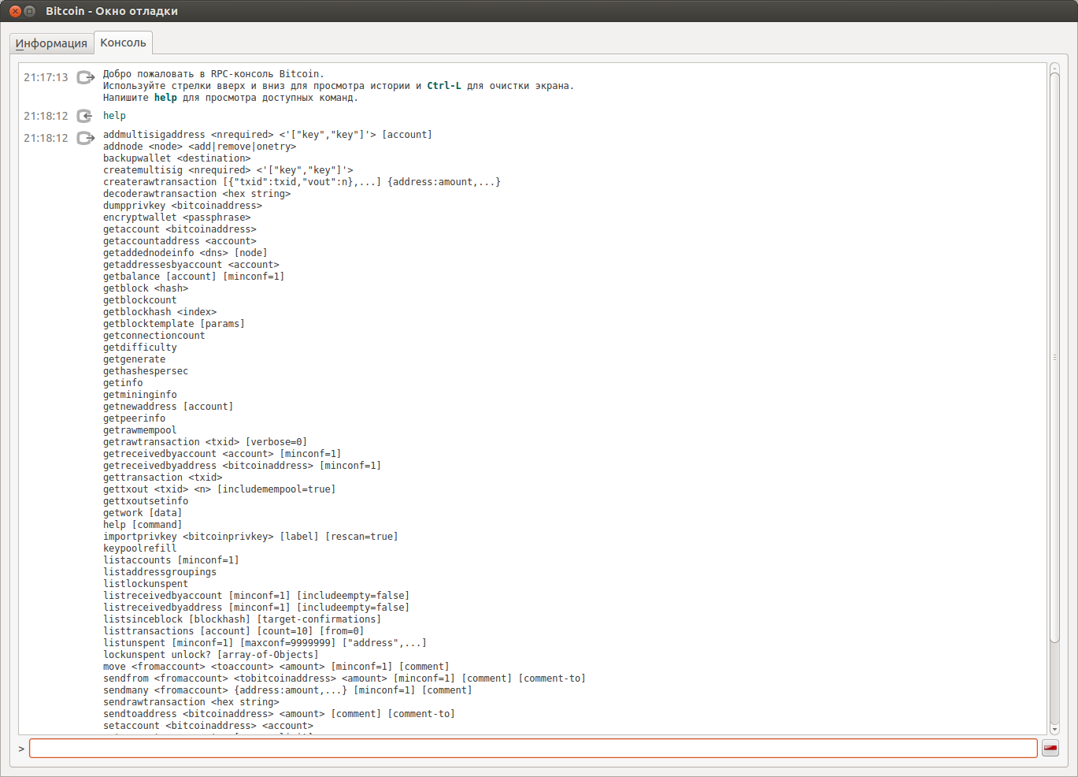1078x777 pixels.
Task: Click the sendmany <fromaccount> line
Action: 287,690
